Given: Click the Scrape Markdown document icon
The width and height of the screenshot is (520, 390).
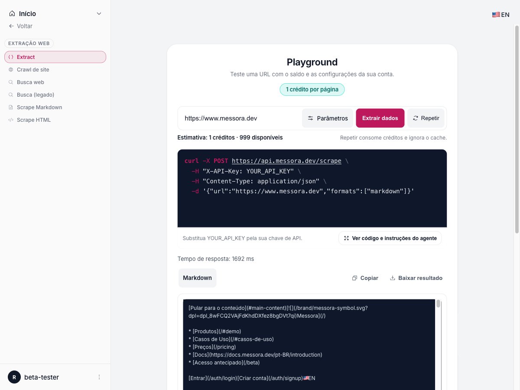Looking at the screenshot, I should [x=11, y=107].
